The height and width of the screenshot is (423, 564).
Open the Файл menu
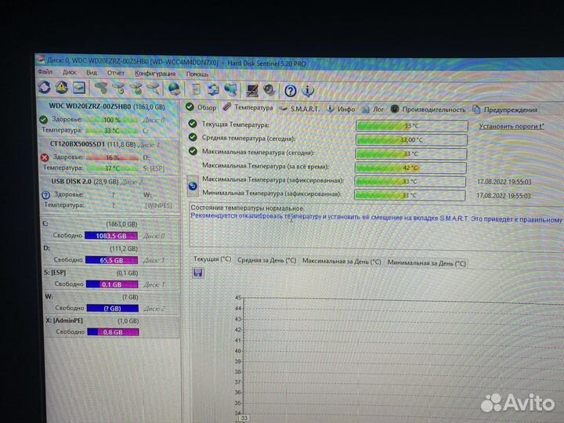coord(45,71)
